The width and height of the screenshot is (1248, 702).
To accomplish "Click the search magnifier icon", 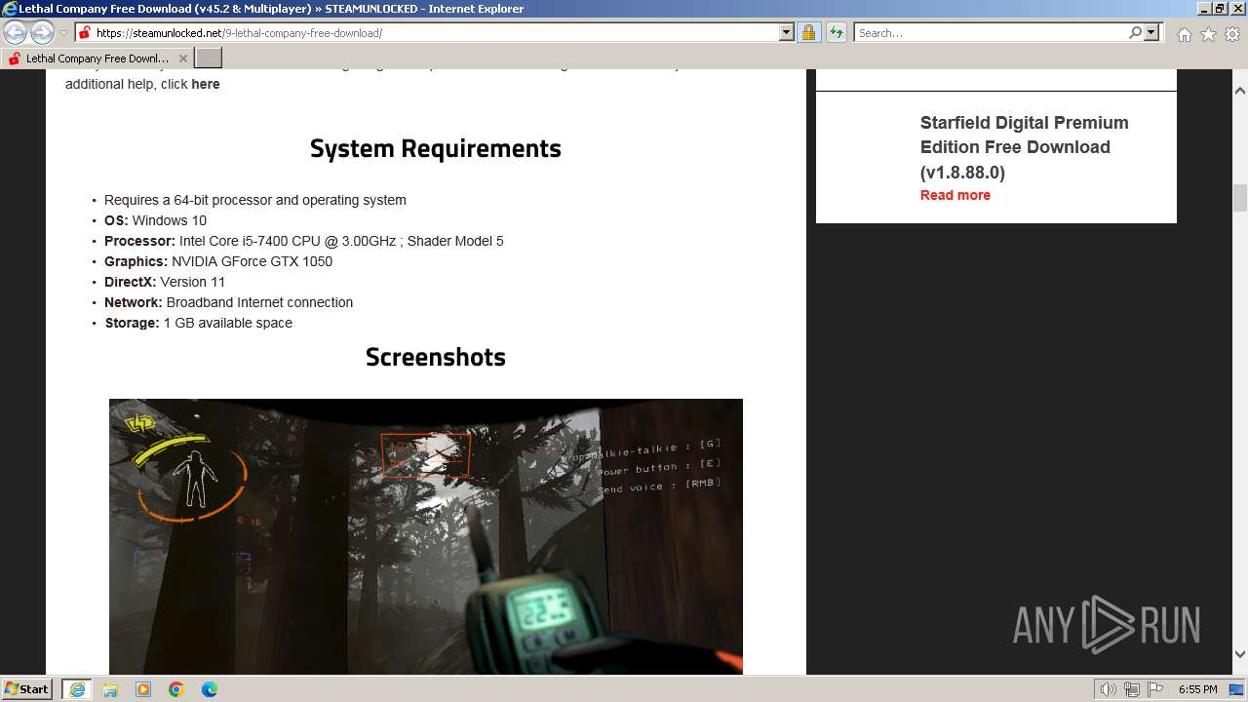I will point(1135,32).
